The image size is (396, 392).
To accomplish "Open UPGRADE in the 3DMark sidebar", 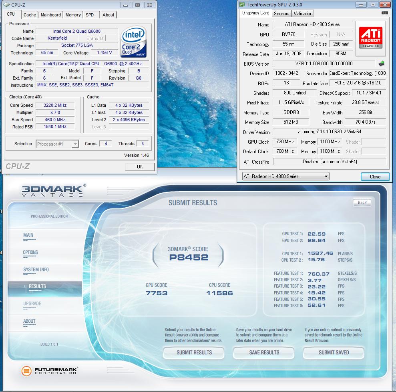I will click(32, 304).
